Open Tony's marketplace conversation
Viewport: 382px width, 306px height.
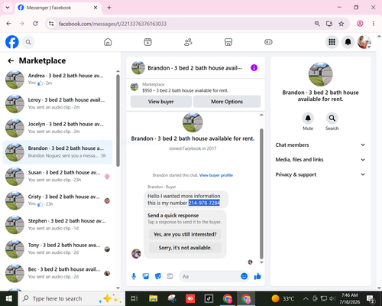pyautogui.click(x=57, y=249)
